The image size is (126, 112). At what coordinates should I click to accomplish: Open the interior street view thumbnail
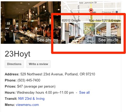click(x=91, y=33)
